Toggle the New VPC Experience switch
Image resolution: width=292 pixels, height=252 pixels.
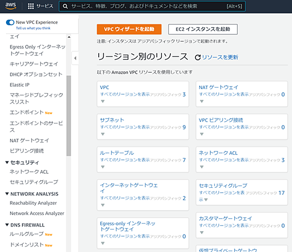coord(10,22)
